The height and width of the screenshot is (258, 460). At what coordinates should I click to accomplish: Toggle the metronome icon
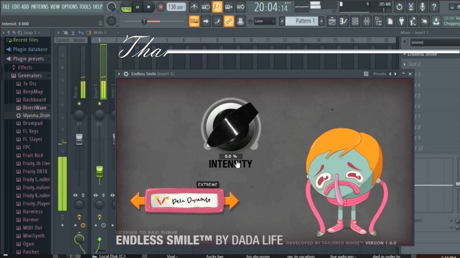tap(194, 7)
